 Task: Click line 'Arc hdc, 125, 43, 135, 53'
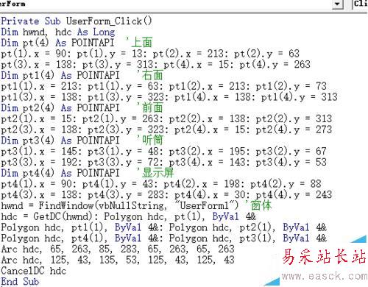[118, 260]
